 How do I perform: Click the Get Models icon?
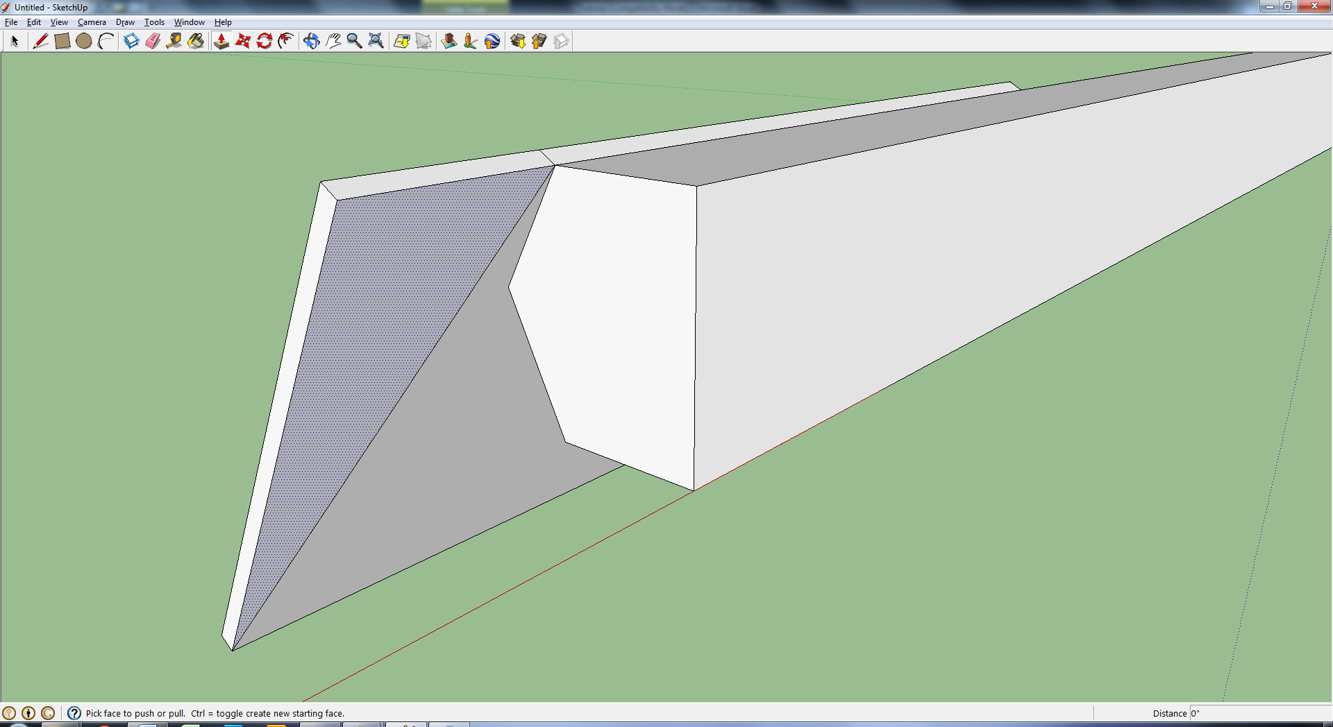[518, 41]
